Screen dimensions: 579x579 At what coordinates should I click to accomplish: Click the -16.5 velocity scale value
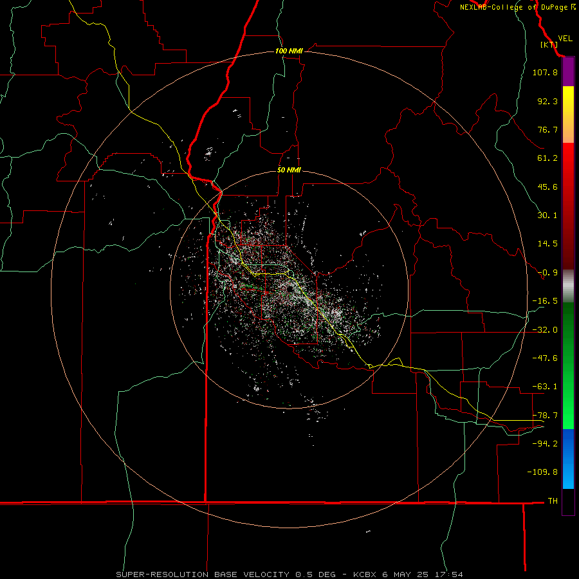545,301
